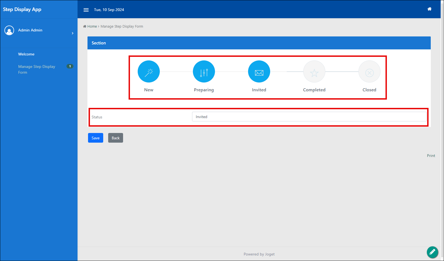Screen dimensions: 444x261
Task: Open the Welcome menu item
Action: [26, 54]
